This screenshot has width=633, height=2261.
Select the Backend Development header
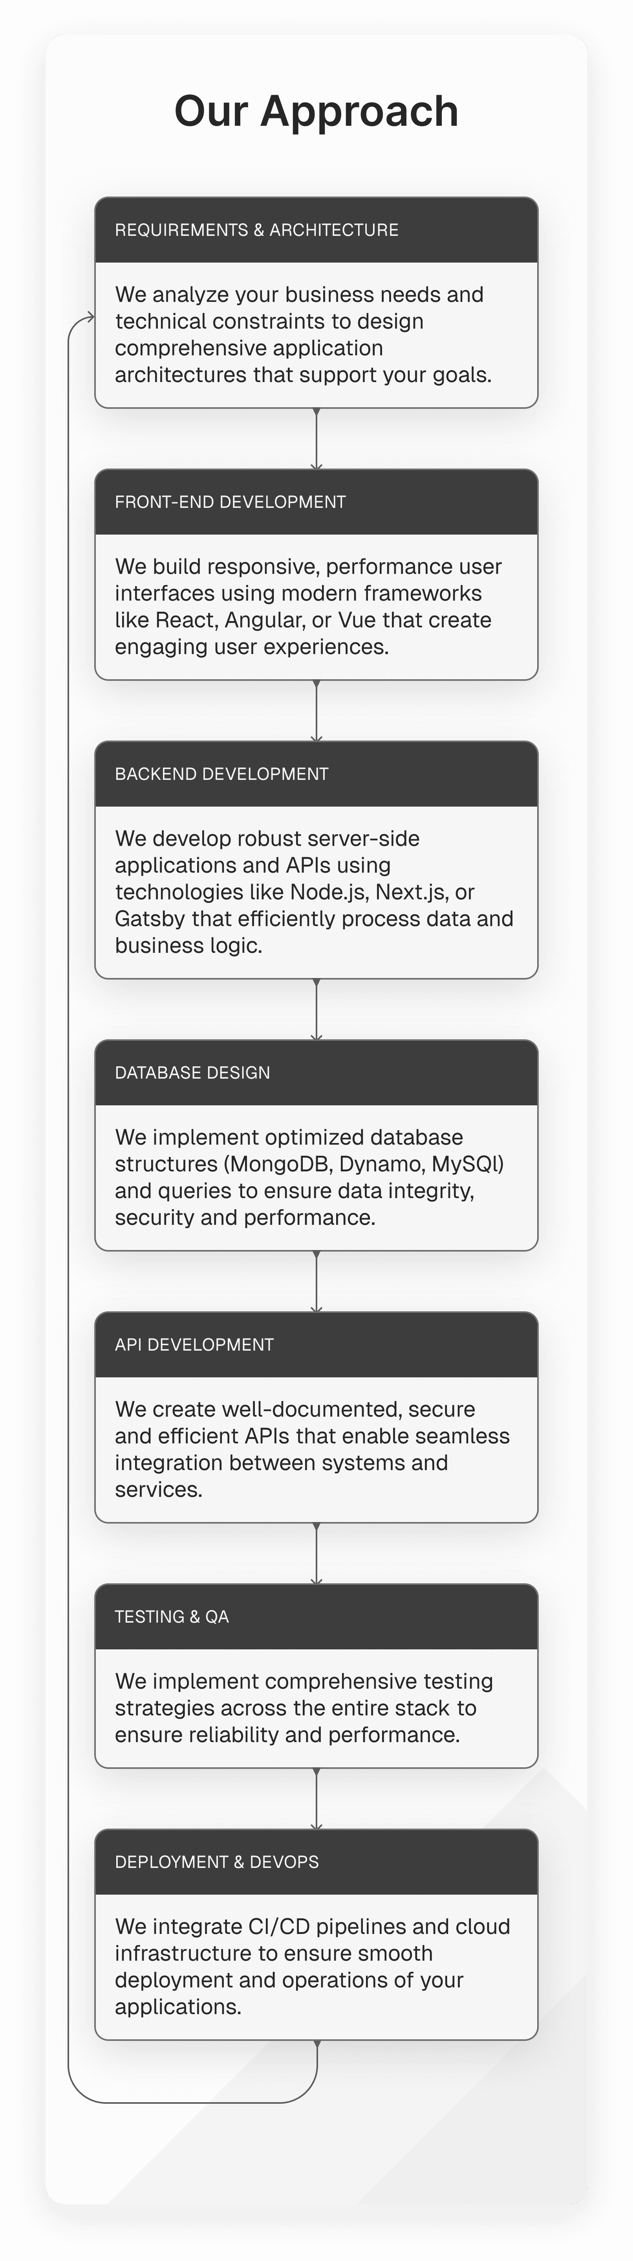pyautogui.click(x=316, y=774)
